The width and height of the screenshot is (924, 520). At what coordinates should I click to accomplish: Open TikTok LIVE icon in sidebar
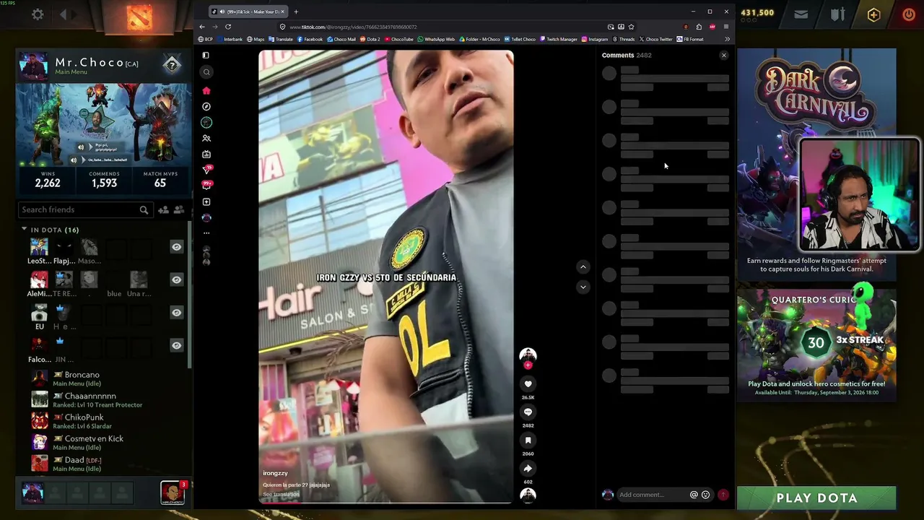tap(206, 154)
